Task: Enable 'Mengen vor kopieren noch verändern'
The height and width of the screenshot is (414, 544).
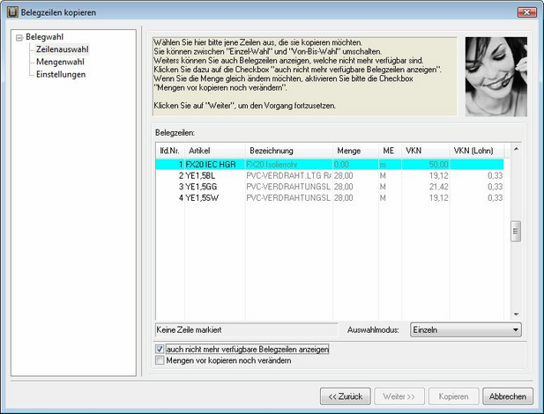Action: pyautogui.click(x=160, y=360)
